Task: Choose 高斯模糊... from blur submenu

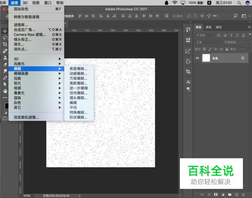Action: [79, 83]
